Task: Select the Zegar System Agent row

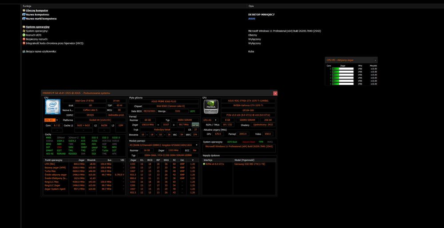Action: (85, 189)
